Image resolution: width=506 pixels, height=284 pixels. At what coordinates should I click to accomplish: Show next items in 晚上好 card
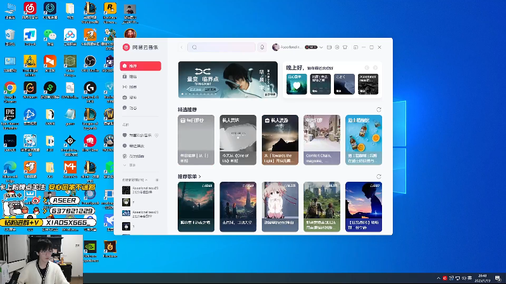click(375, 68)
